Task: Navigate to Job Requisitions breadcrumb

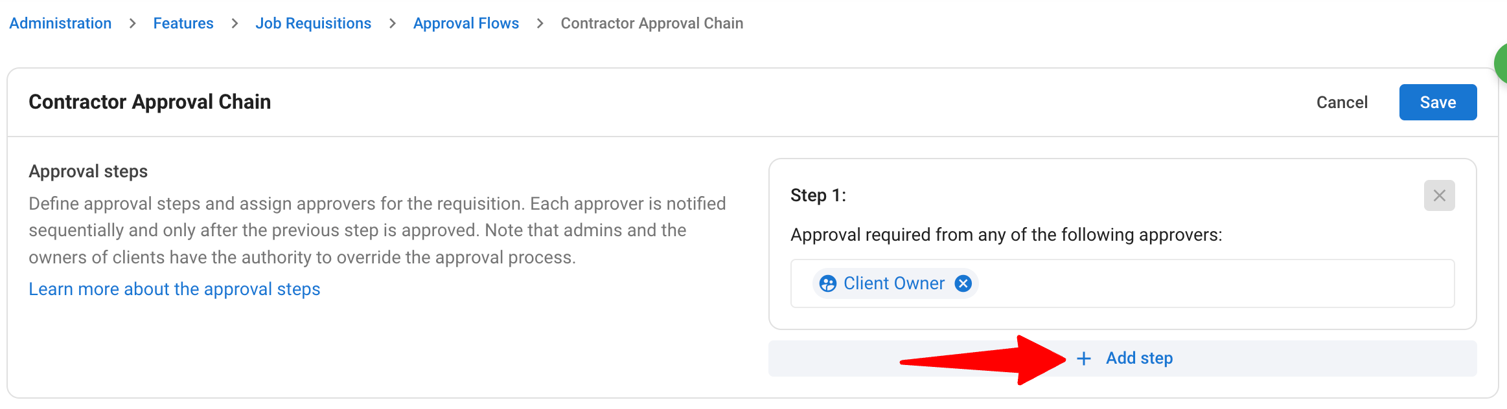Action: click(313, 23)
